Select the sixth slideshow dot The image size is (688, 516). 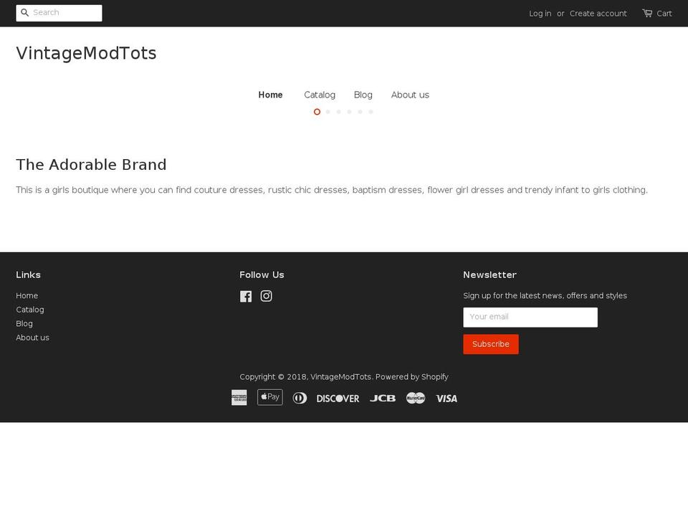tap(371, 112)
